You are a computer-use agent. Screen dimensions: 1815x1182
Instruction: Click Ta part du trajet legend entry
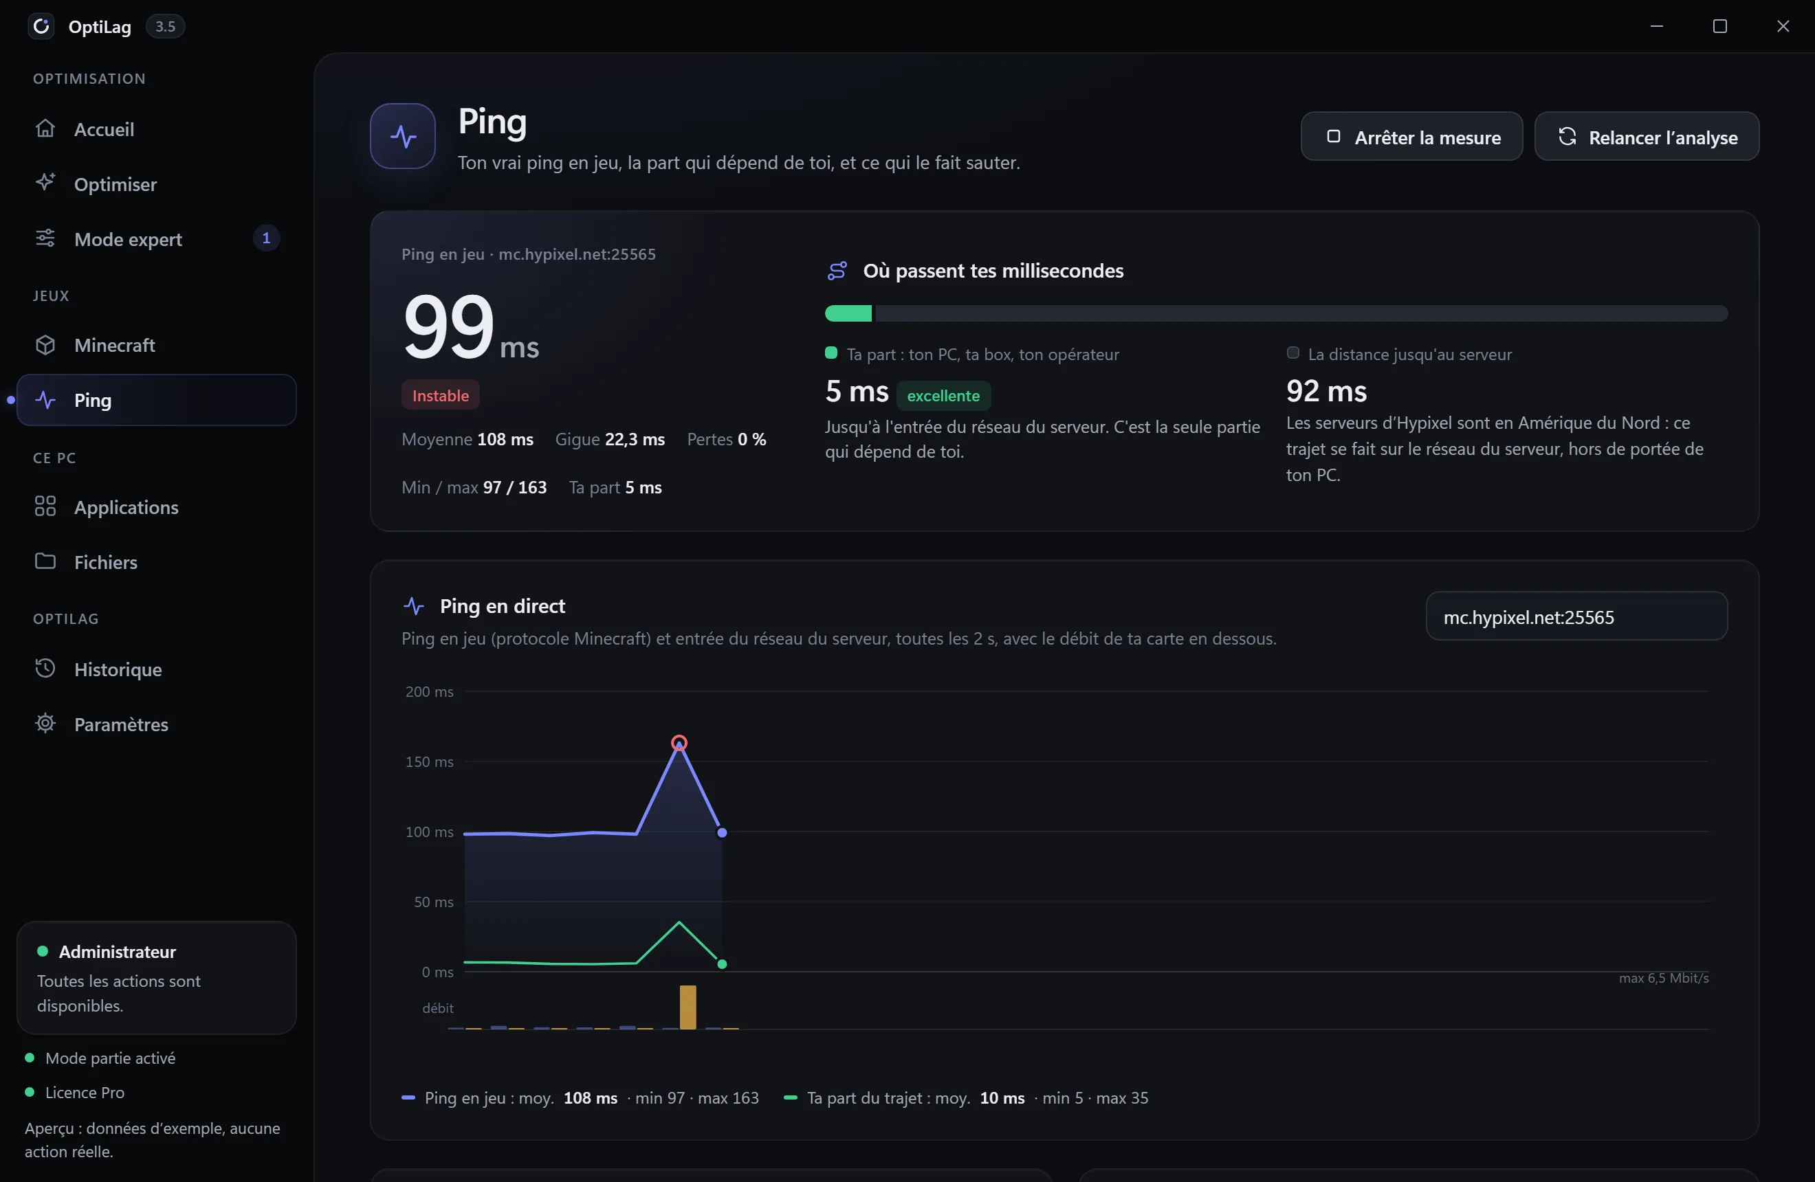pos(966,1097)
